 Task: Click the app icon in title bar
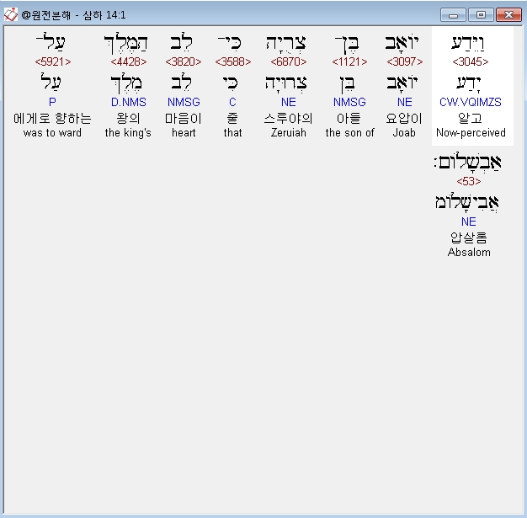10,15
